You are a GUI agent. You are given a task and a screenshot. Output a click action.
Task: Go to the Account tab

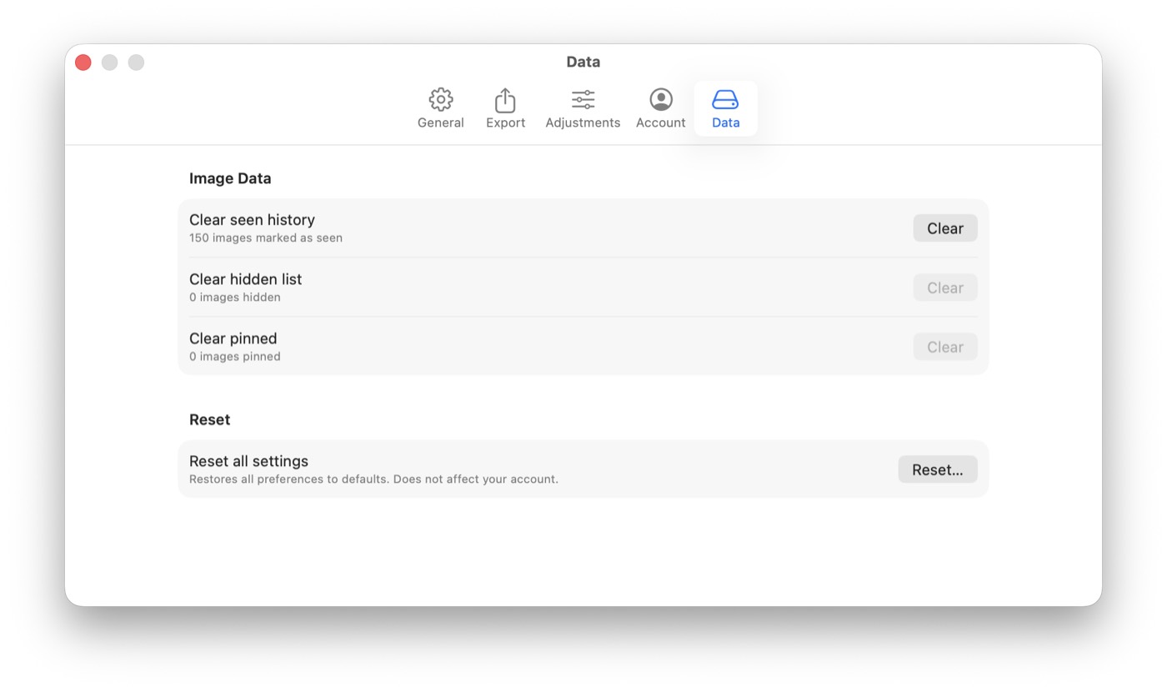660,109
